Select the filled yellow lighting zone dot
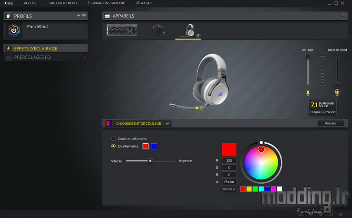Screen dimensions: 352x218 point(197,108)
